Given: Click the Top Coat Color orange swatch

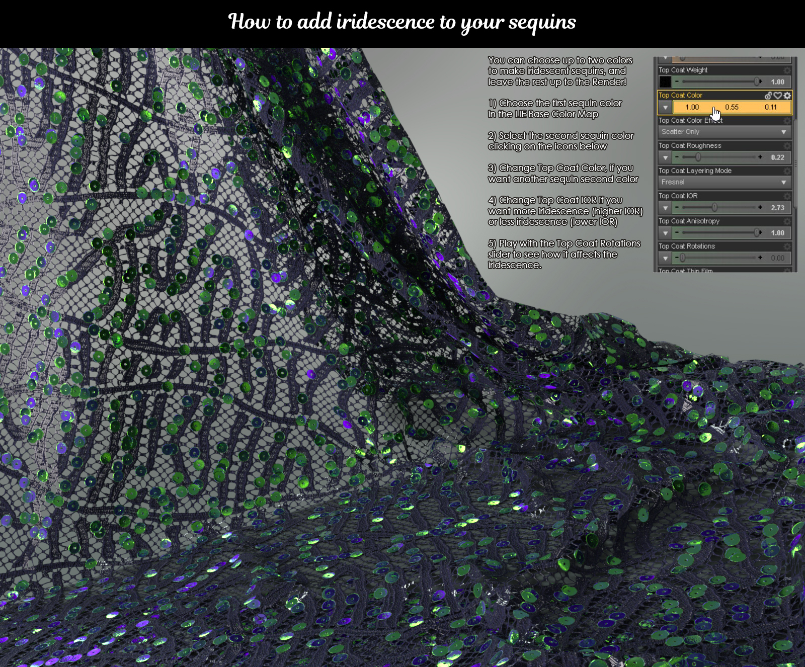Looking at the screenshot, I should (732, 107).
